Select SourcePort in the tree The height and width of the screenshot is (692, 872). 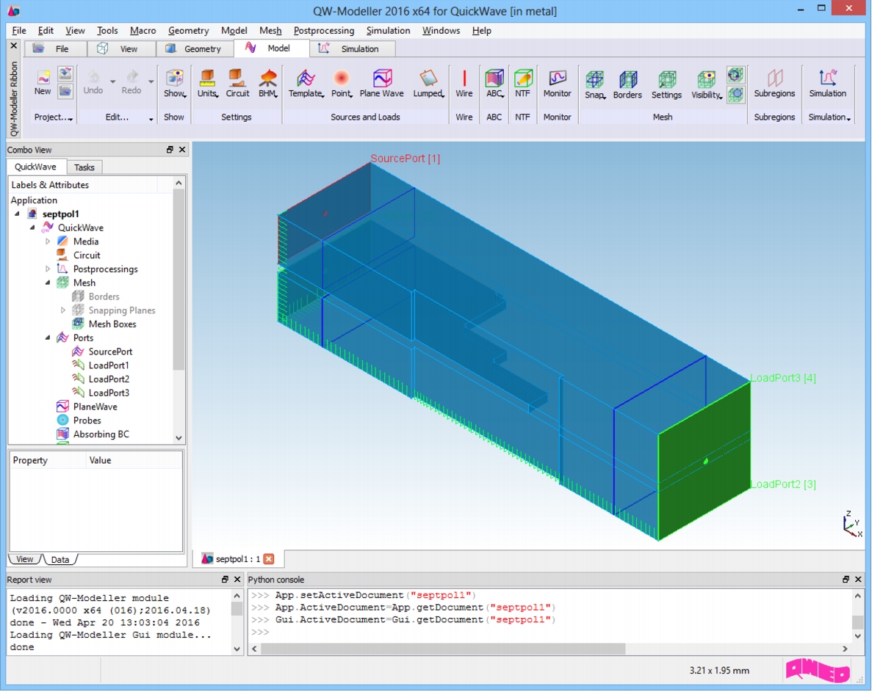click(x=110, y=352)
